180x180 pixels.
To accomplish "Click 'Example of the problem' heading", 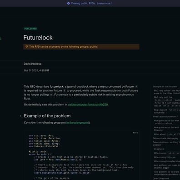I will point(47,116).
